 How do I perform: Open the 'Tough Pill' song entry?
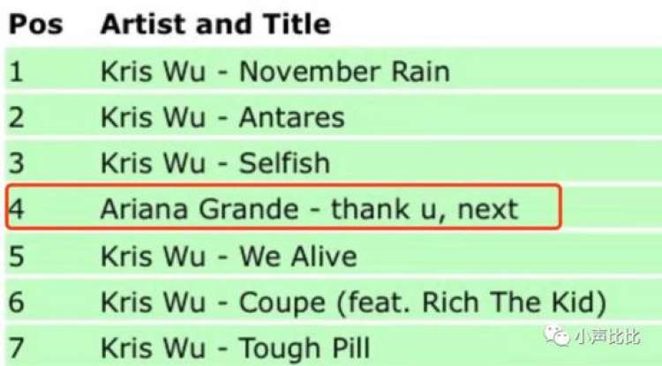pyautogui.click(x=305, y=347)
